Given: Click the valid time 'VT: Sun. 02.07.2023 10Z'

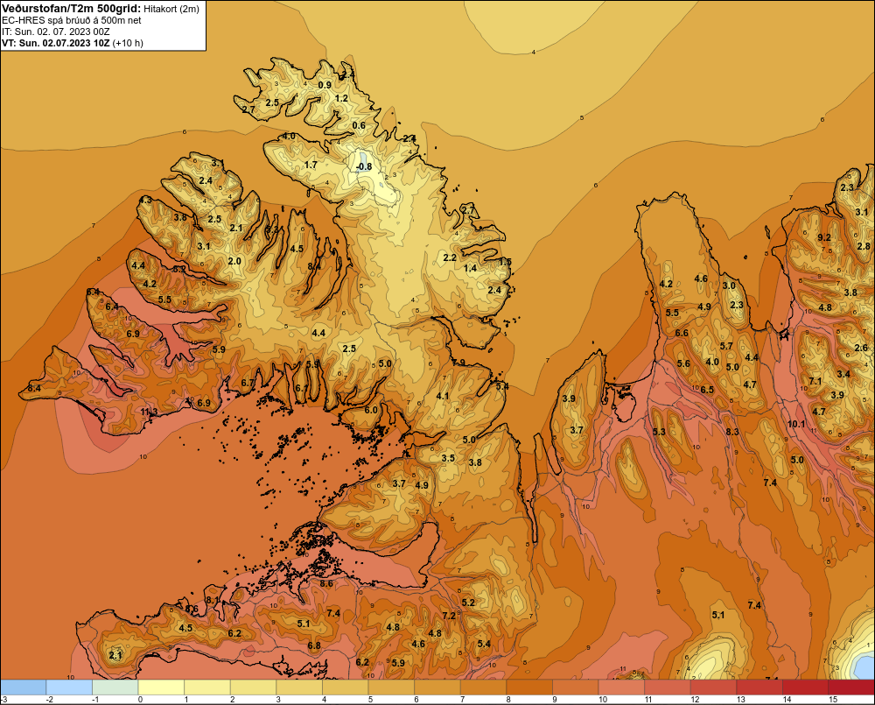Looking at the screenshot, I should pyautogui.click(x=56, y=43).
